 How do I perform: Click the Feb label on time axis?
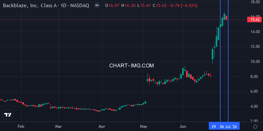tap(21, 126)
